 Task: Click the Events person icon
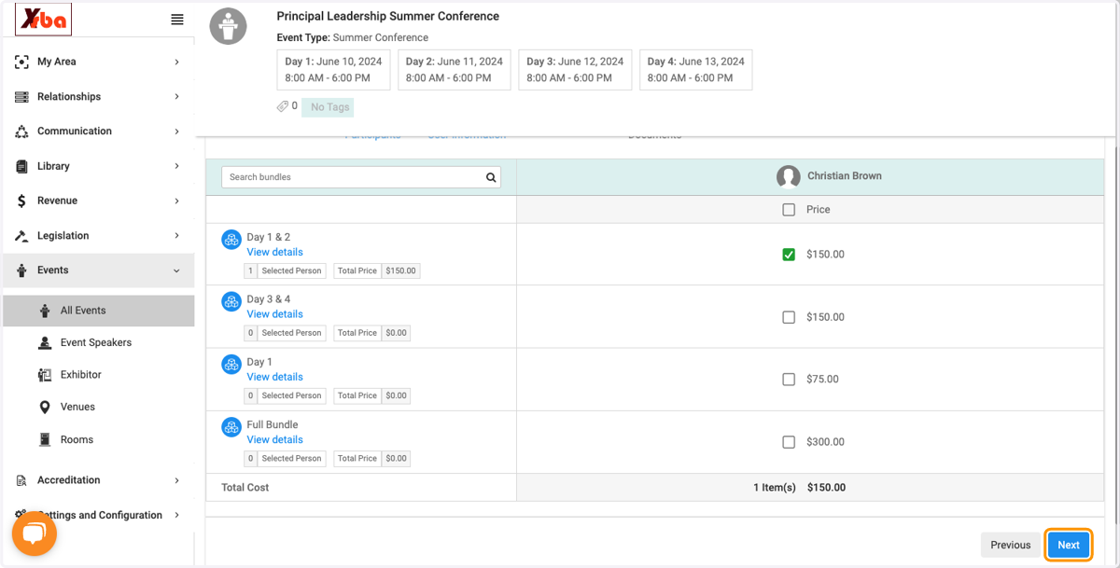pyautogui.click(x=21, y=270)
